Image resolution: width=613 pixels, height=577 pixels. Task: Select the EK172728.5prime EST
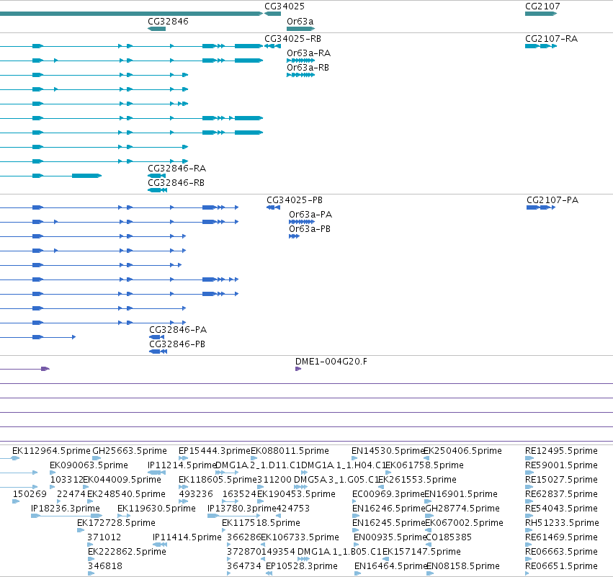tap(81, 530)
